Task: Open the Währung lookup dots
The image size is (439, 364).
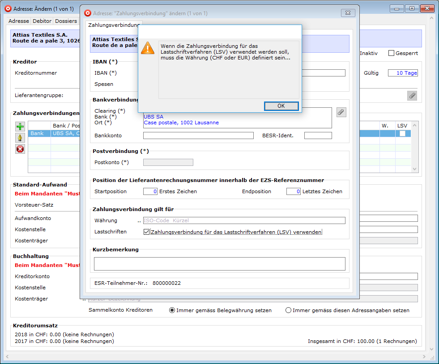Action: pyautogui.click(x=139, y=220)
